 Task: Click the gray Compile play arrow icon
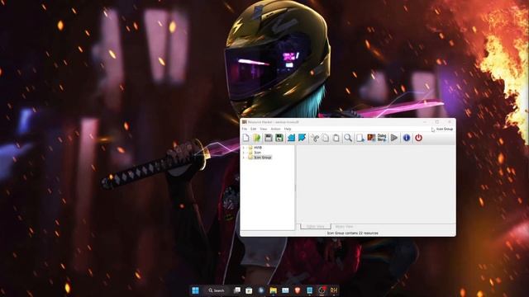point(394,138)
